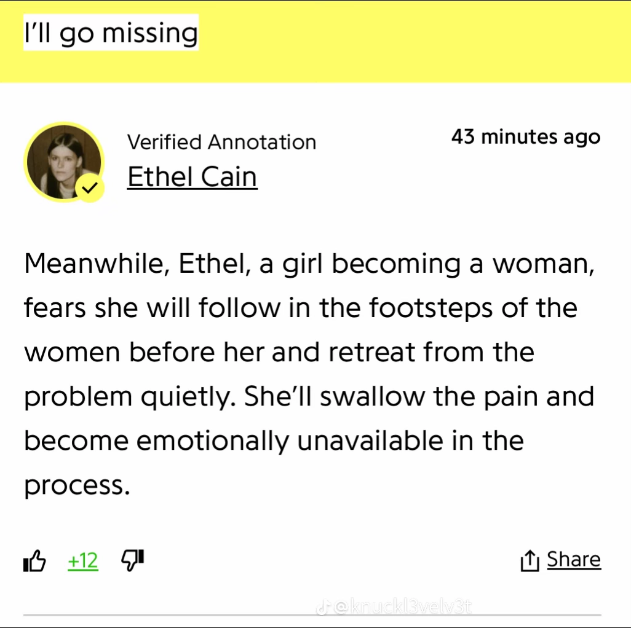Upvote the annotation with the thumbs-up icon
Image resolution: width=631 pixels, height=628 pixels.
click(x=34, y=560)
